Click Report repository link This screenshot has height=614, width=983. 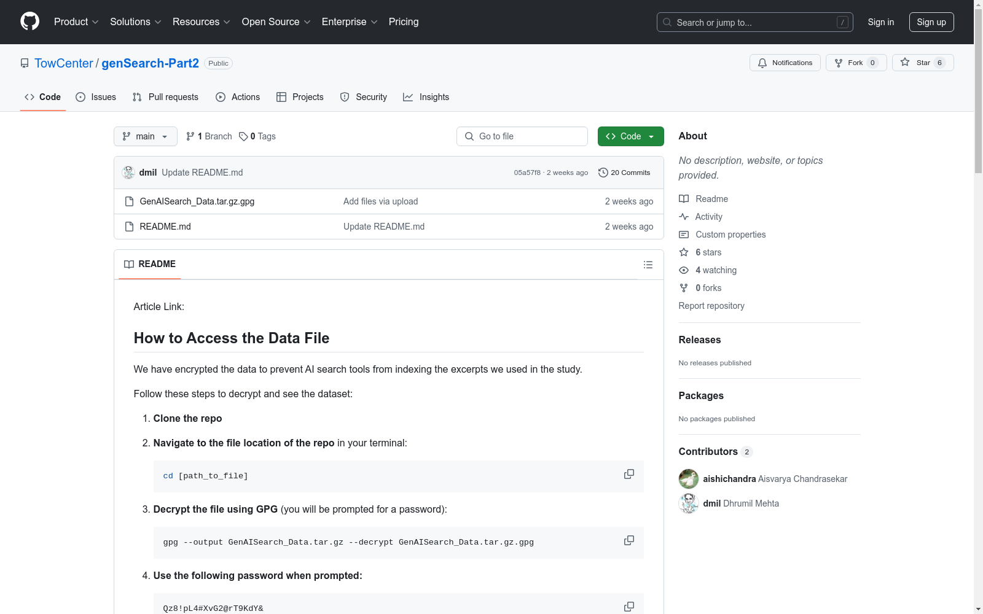pyautogui.click(x=711, y=306)
